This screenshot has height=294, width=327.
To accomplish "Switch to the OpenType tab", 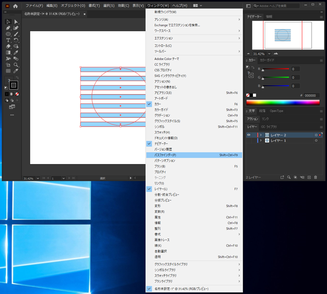I will coord(277,111).
